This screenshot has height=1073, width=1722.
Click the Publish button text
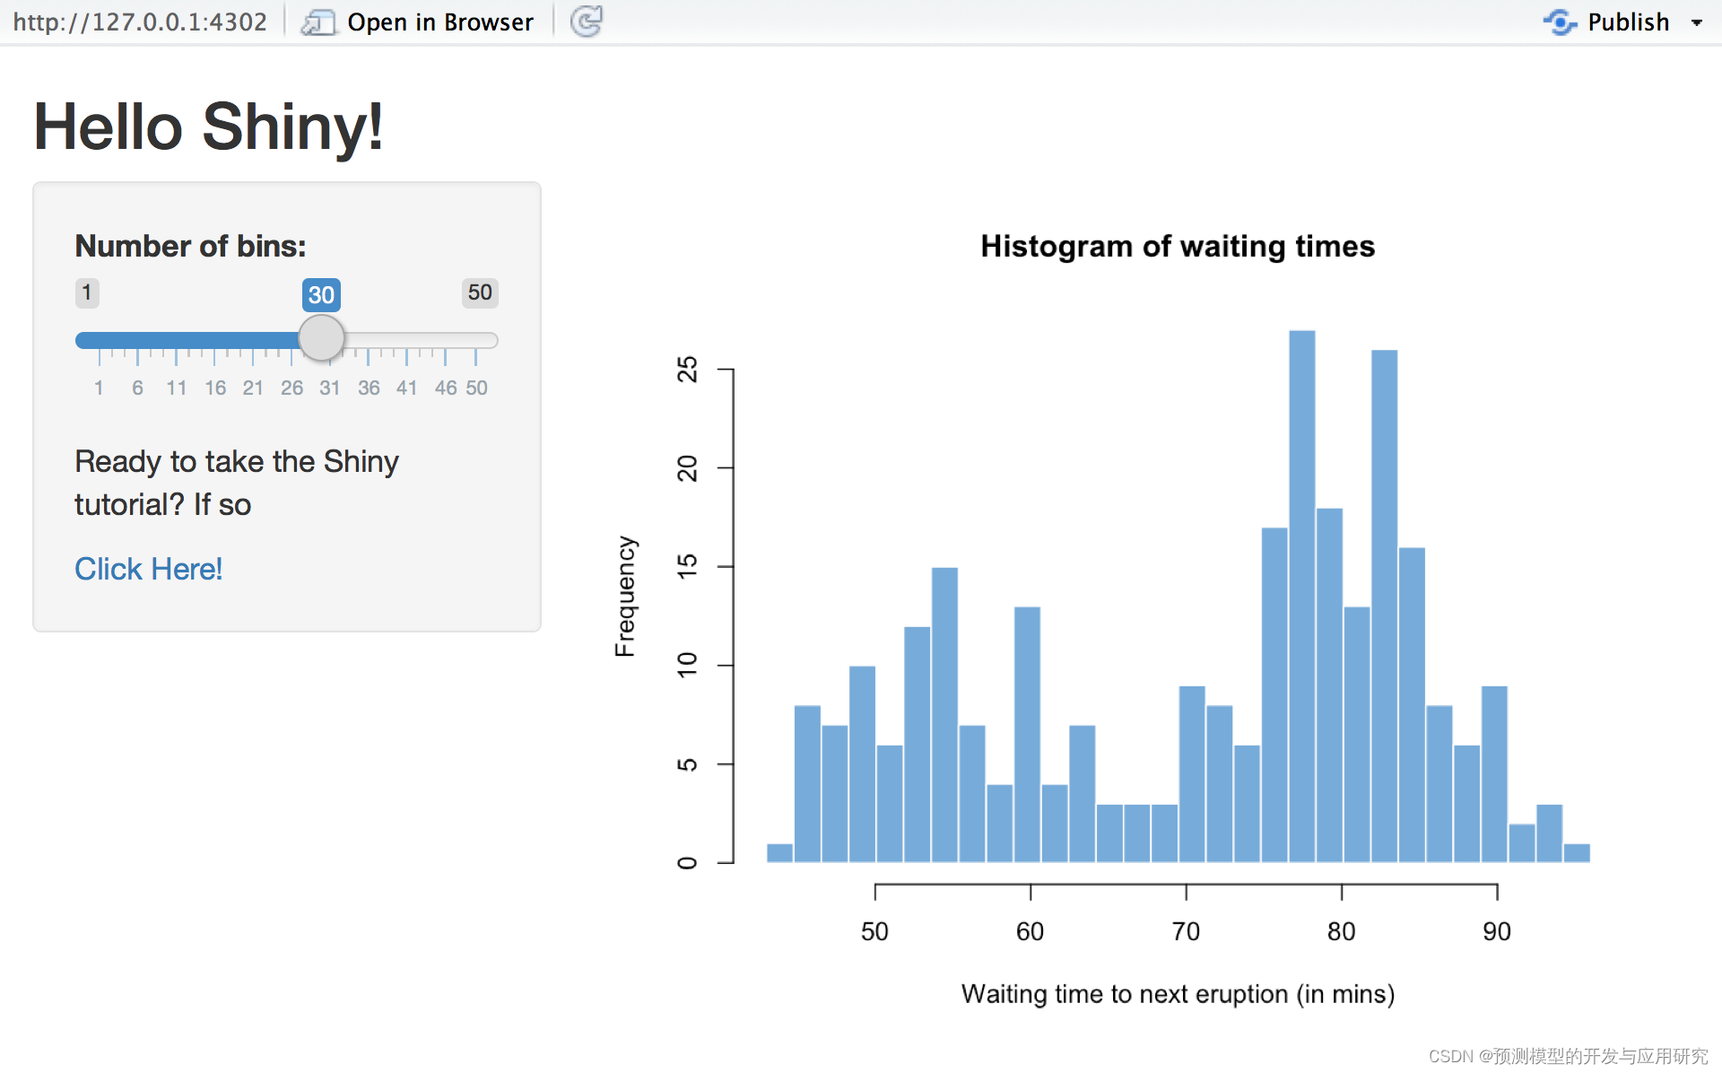(1628, 22)
